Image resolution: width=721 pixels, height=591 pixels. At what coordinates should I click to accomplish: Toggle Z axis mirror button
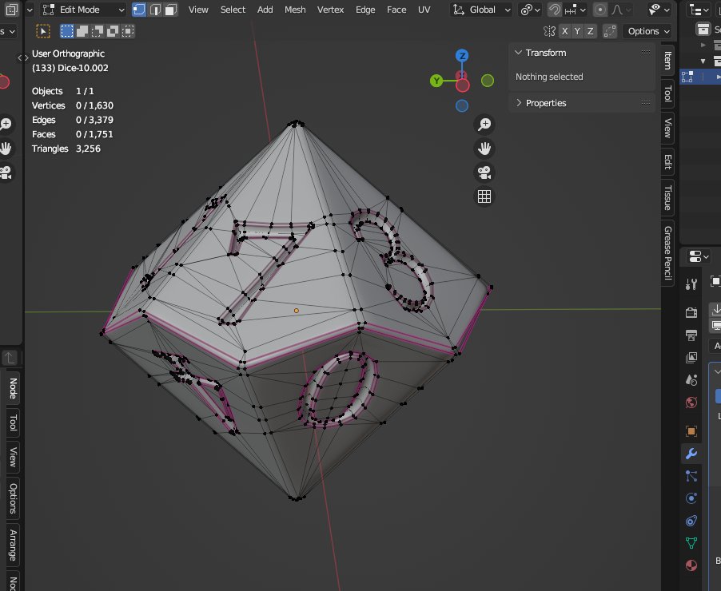point(590,31)
